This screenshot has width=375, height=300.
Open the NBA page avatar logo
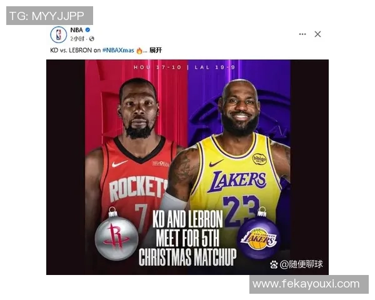[x=58, y=34]
